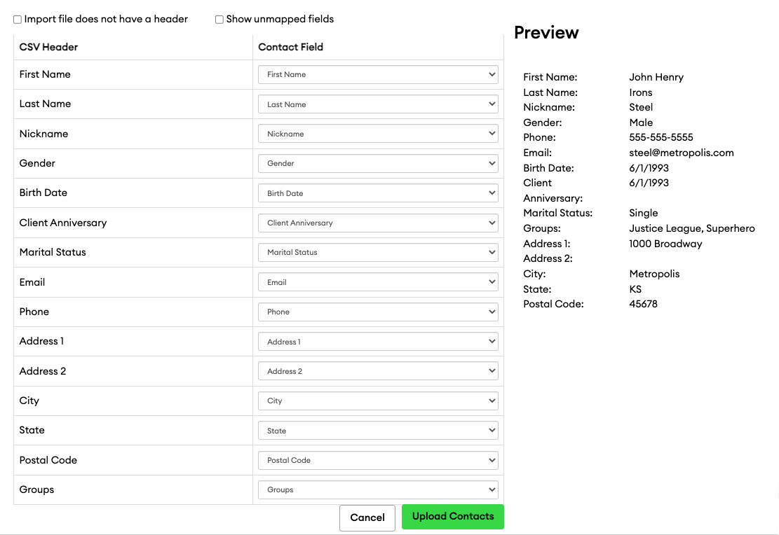Open the Client Anniversary field dropdown
Screen dimensions: 779x535
click(378, 222)
